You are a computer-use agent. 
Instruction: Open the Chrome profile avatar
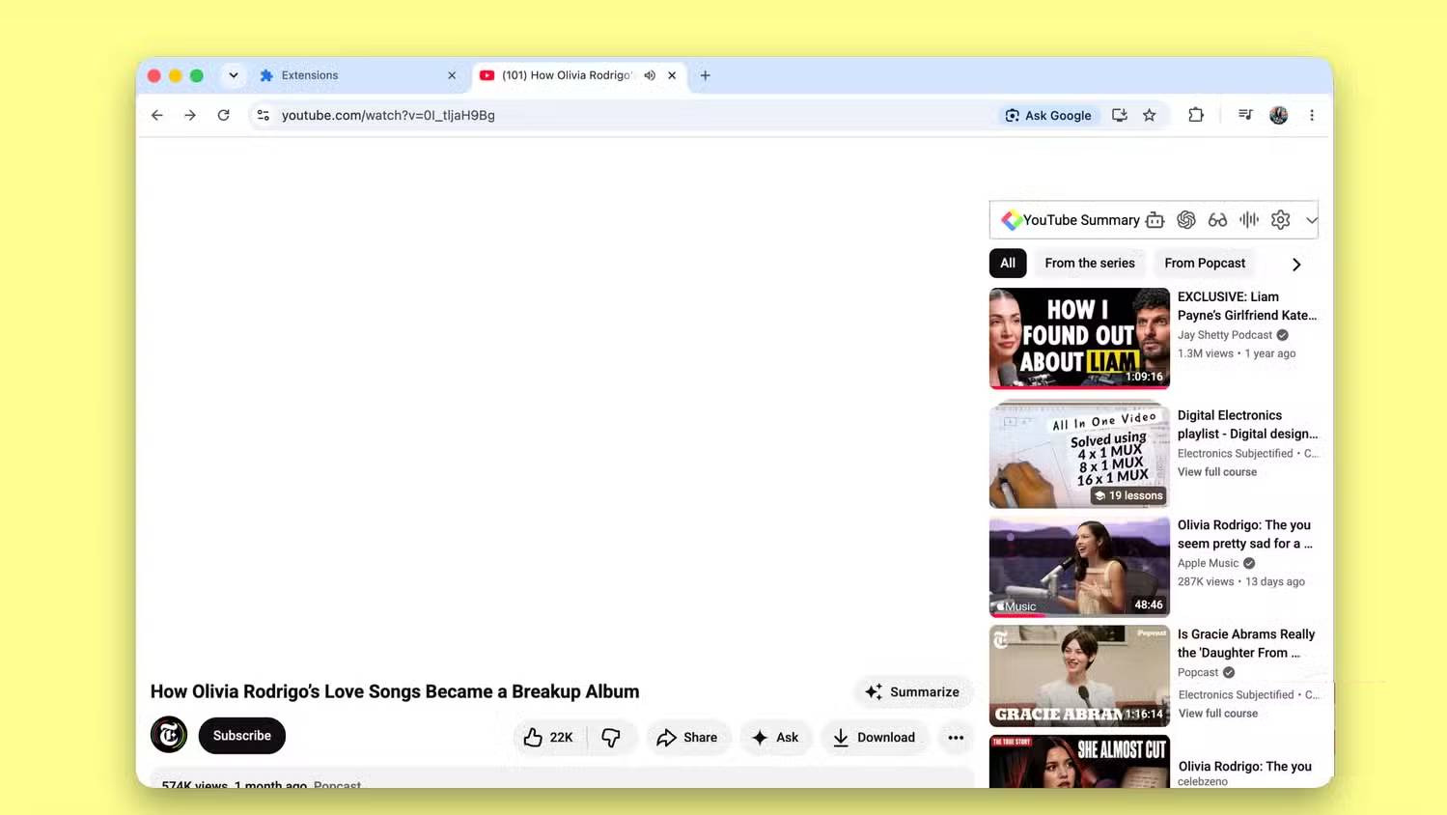point(1279,115)
